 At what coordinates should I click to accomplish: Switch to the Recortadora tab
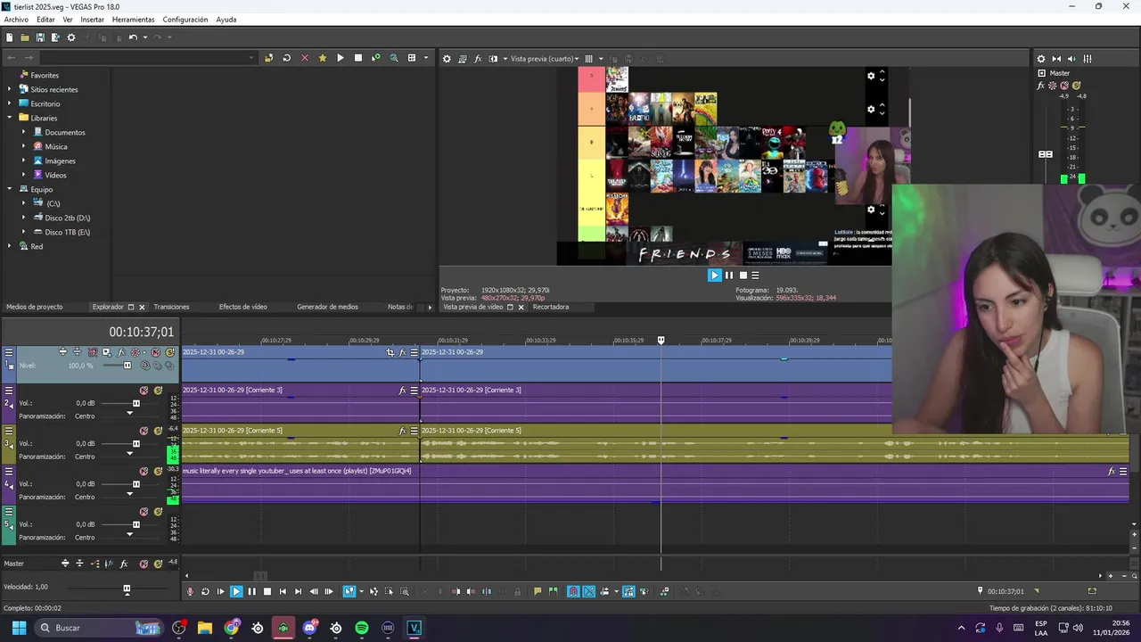pyautogui.click(x=550, y=307)
